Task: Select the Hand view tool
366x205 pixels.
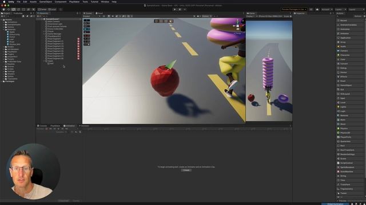Action: click(x=4, y=10)
